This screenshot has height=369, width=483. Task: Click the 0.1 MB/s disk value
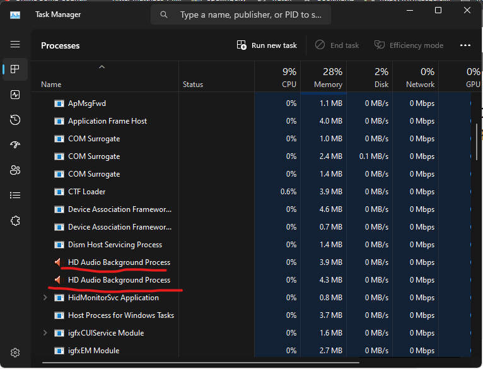[374, 156]
